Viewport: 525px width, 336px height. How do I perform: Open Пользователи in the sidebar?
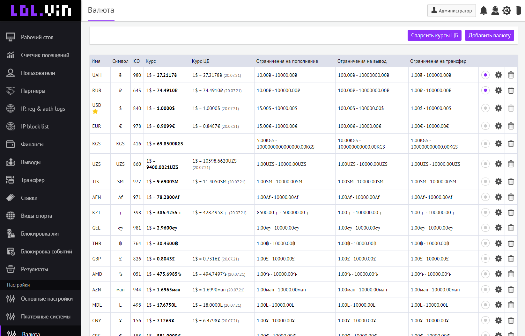click(x=38, y=73)
